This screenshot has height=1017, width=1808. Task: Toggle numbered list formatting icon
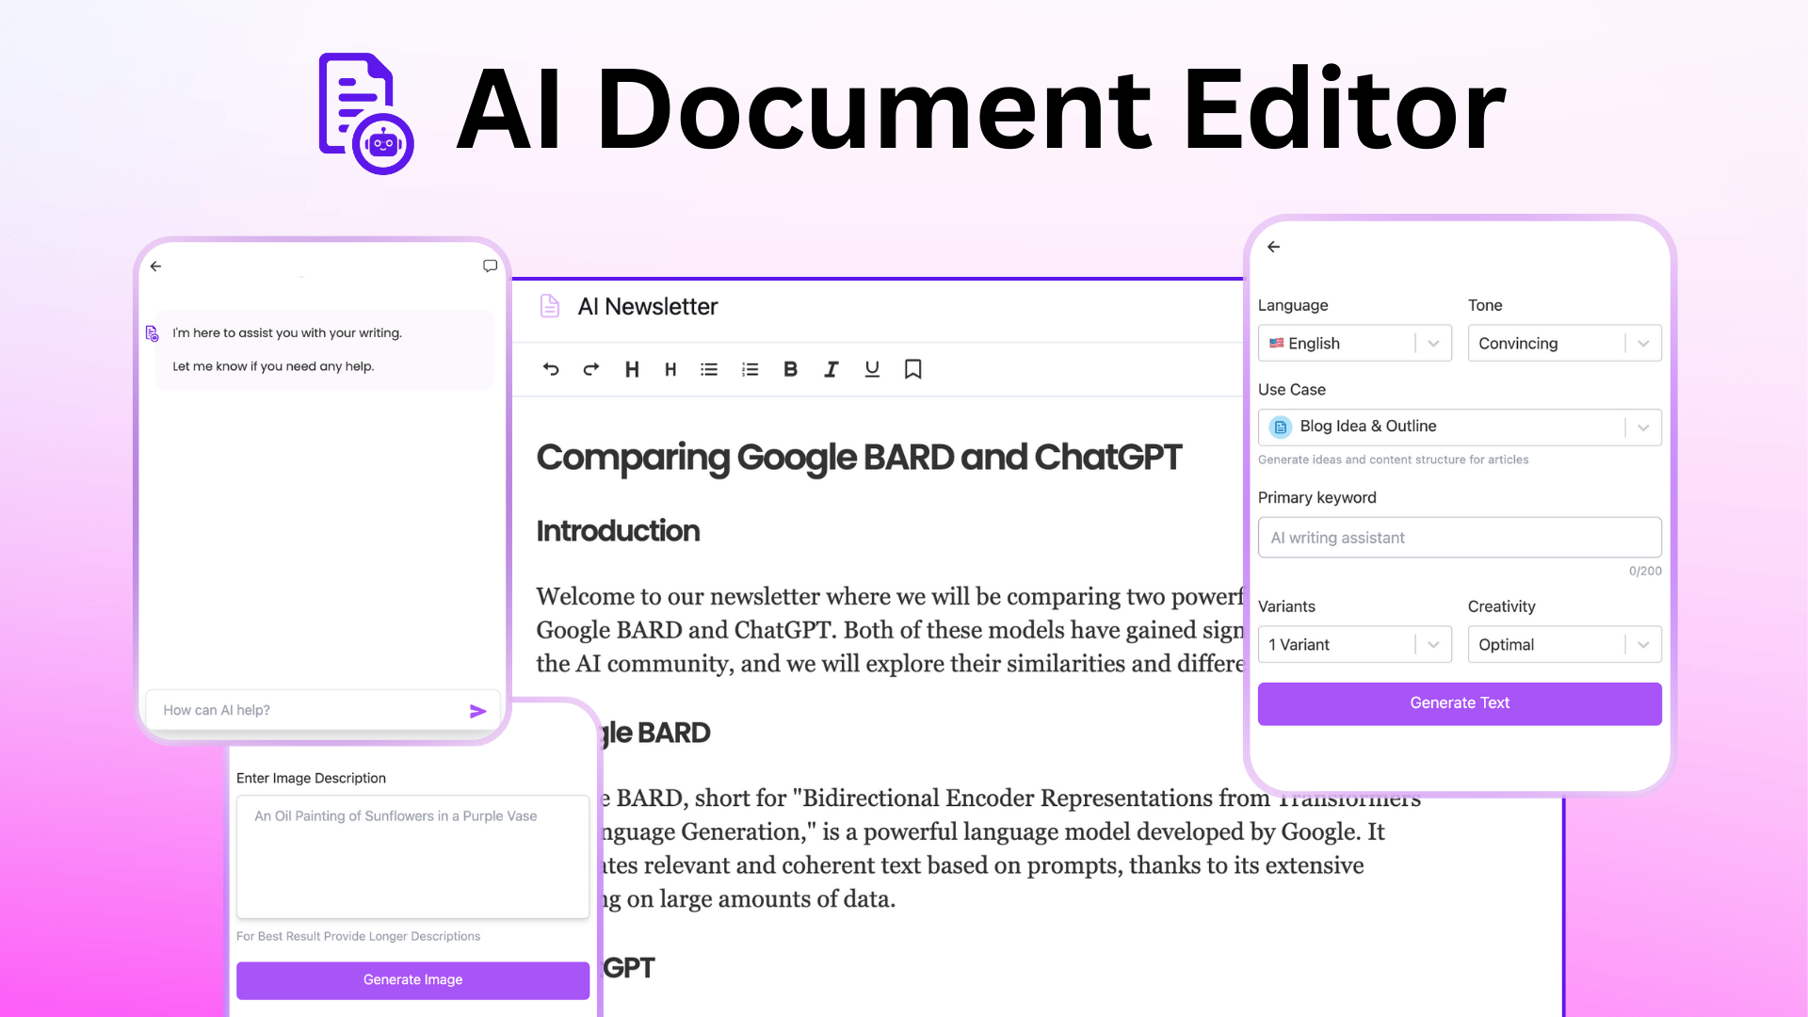click(750, 369)
